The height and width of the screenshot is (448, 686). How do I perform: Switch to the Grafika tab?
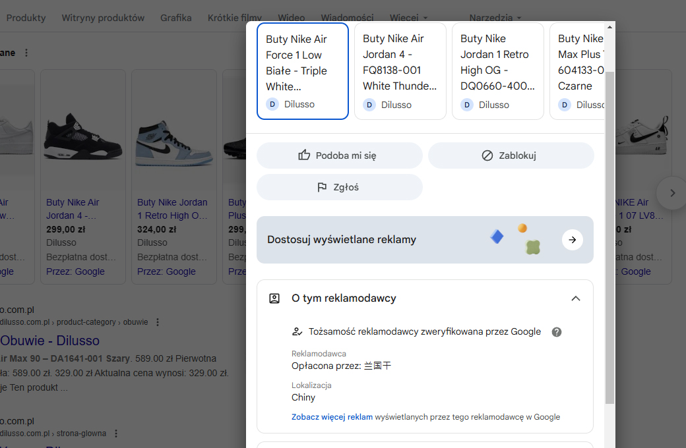[x=176, y=18]
